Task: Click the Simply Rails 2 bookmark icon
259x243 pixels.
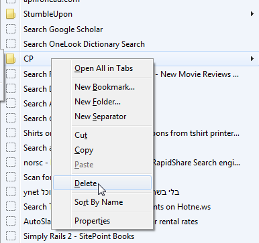Action: tap(11, 236)
